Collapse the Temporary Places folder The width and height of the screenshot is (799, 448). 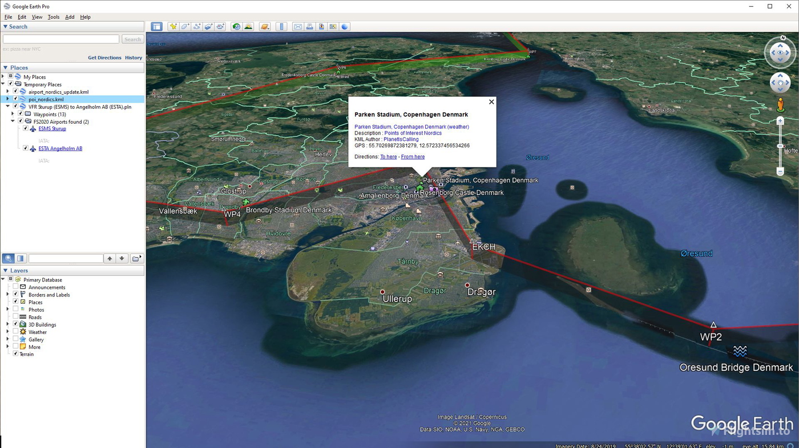tap(3, 84)
